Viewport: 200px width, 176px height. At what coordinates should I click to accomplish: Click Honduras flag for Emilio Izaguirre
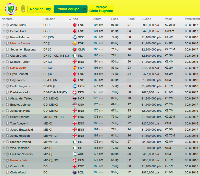74,86
